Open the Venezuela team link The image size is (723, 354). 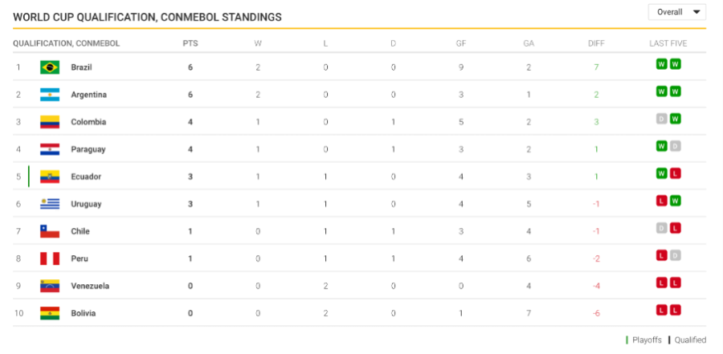tap(90, 286)
